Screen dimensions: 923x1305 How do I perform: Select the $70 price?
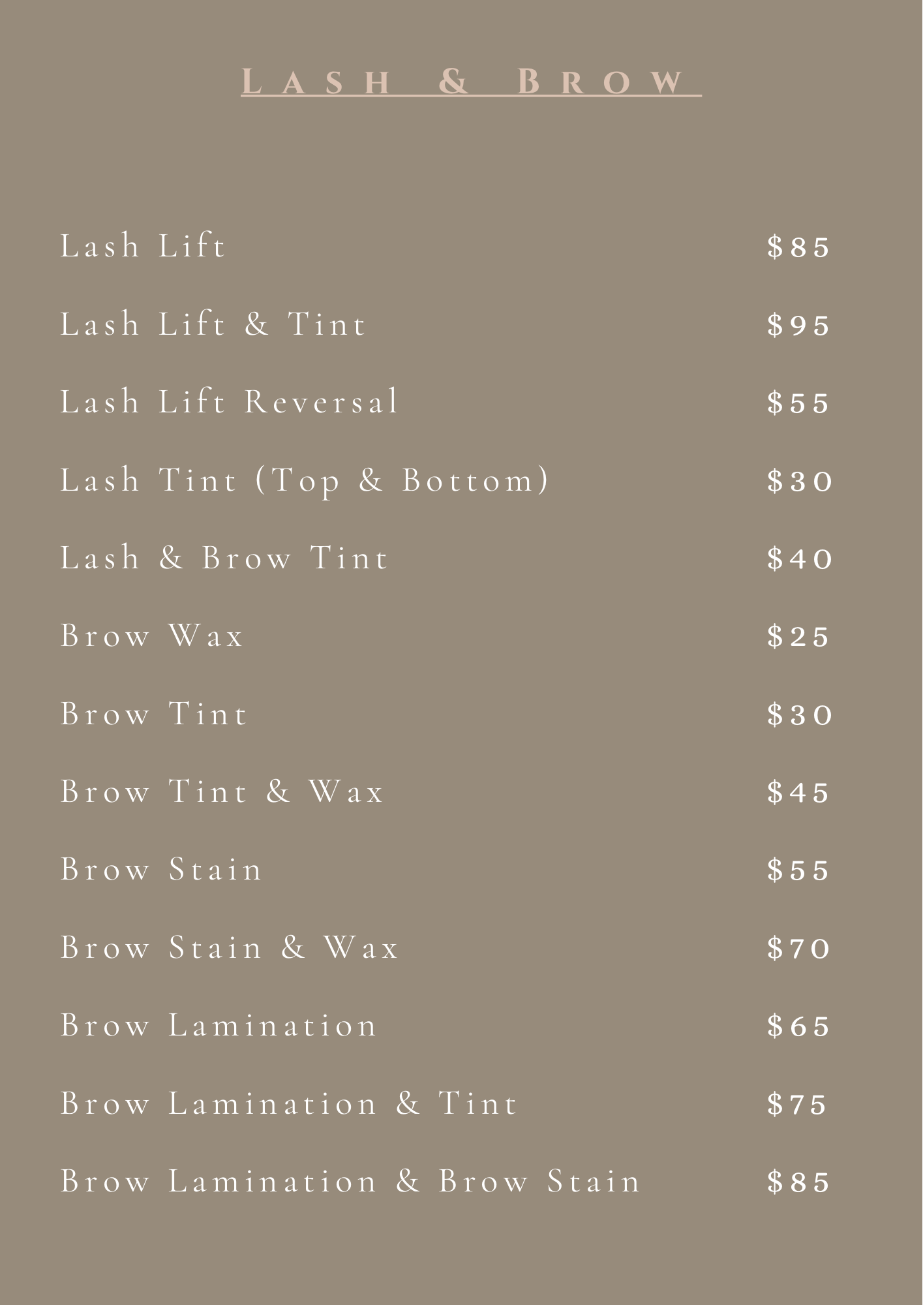click(x=799, y=949)
